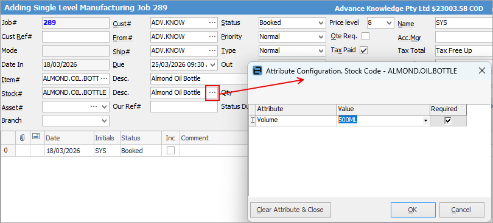Open From# lookup ellipsis button

pos(212,36)
